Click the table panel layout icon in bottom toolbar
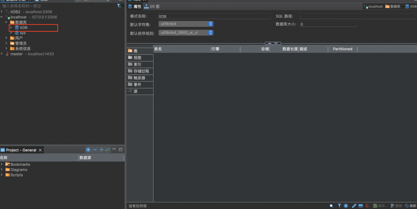This screenshot has height=209, width=417. point(361,206)
